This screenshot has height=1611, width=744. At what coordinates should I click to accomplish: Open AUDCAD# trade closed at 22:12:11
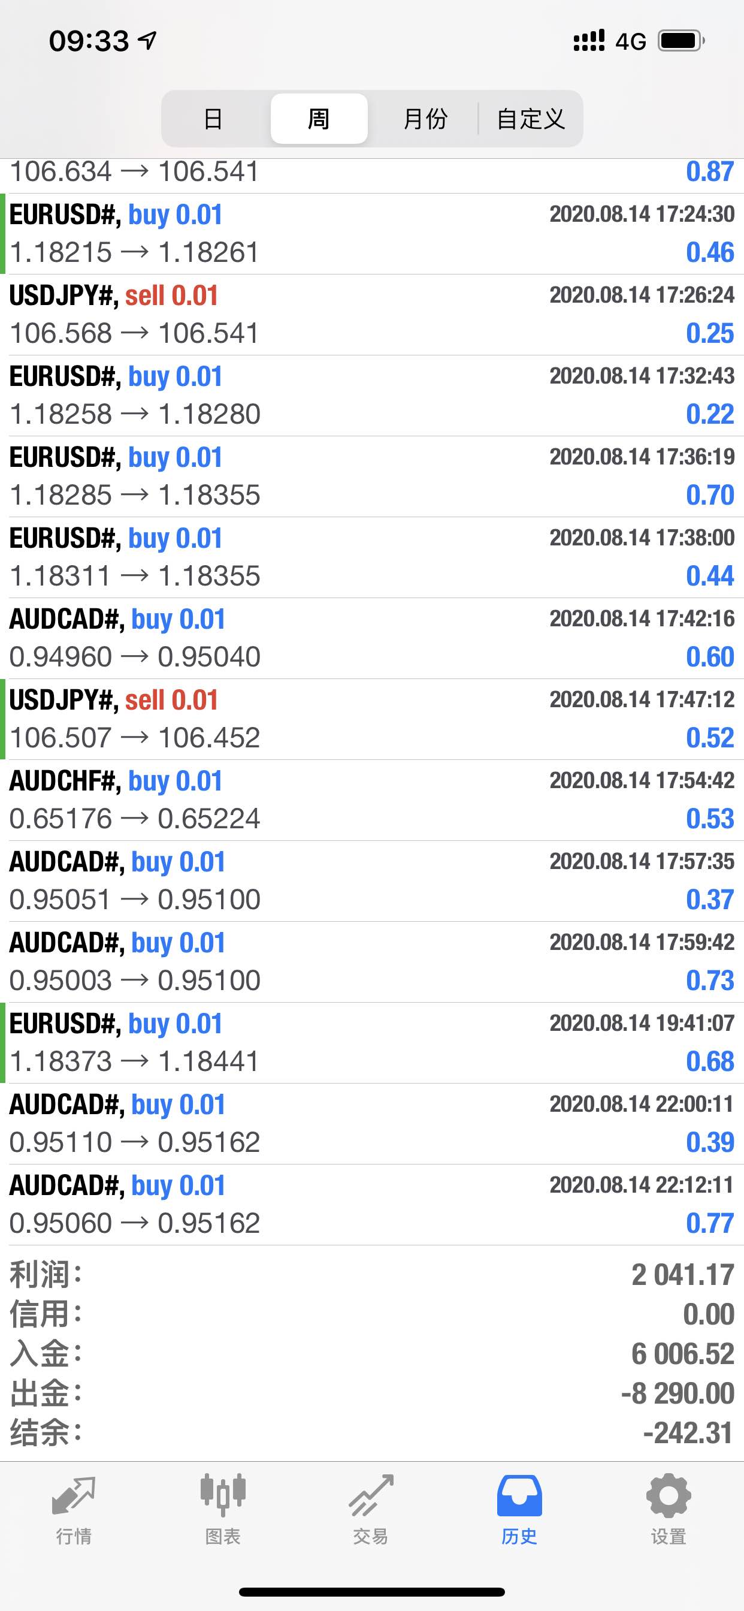(372, 1205)
